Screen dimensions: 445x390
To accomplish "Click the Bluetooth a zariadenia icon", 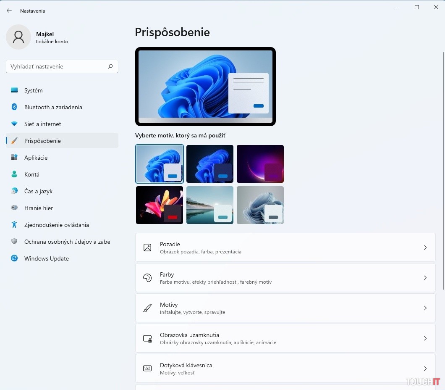I will point(14,107).
